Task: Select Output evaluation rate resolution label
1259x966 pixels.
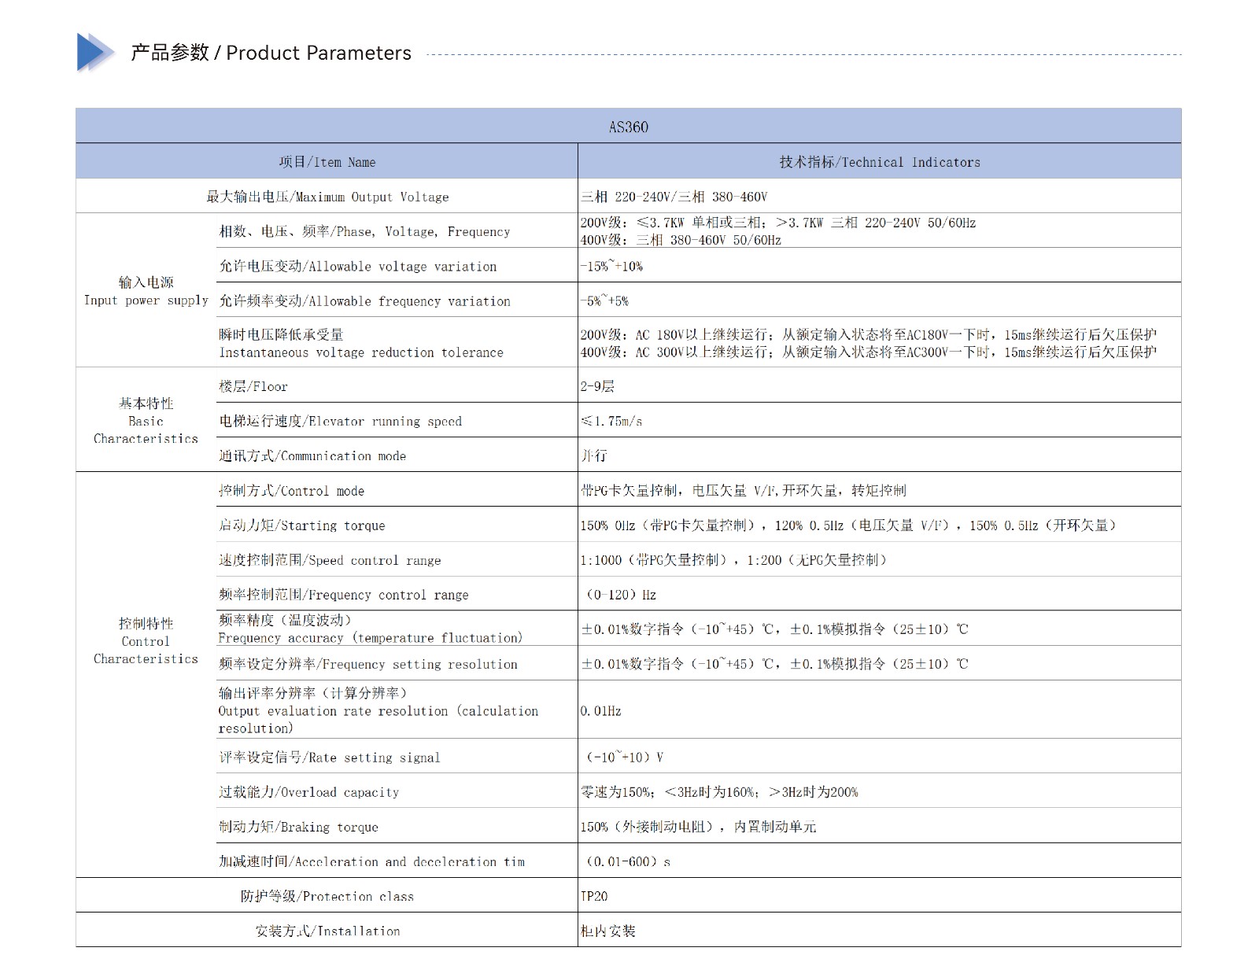Action: [x=378, y=710]
